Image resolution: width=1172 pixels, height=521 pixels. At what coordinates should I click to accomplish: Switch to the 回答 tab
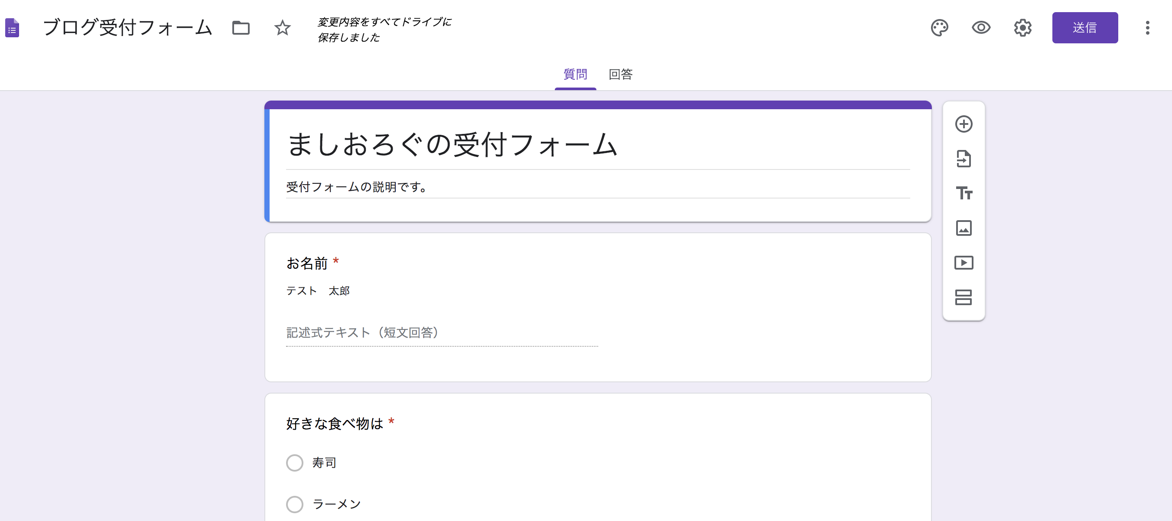[620, 74]
